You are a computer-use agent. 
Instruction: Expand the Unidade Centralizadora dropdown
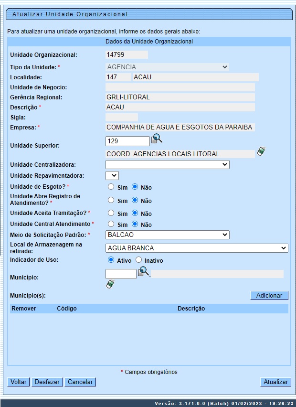point(167,164)
